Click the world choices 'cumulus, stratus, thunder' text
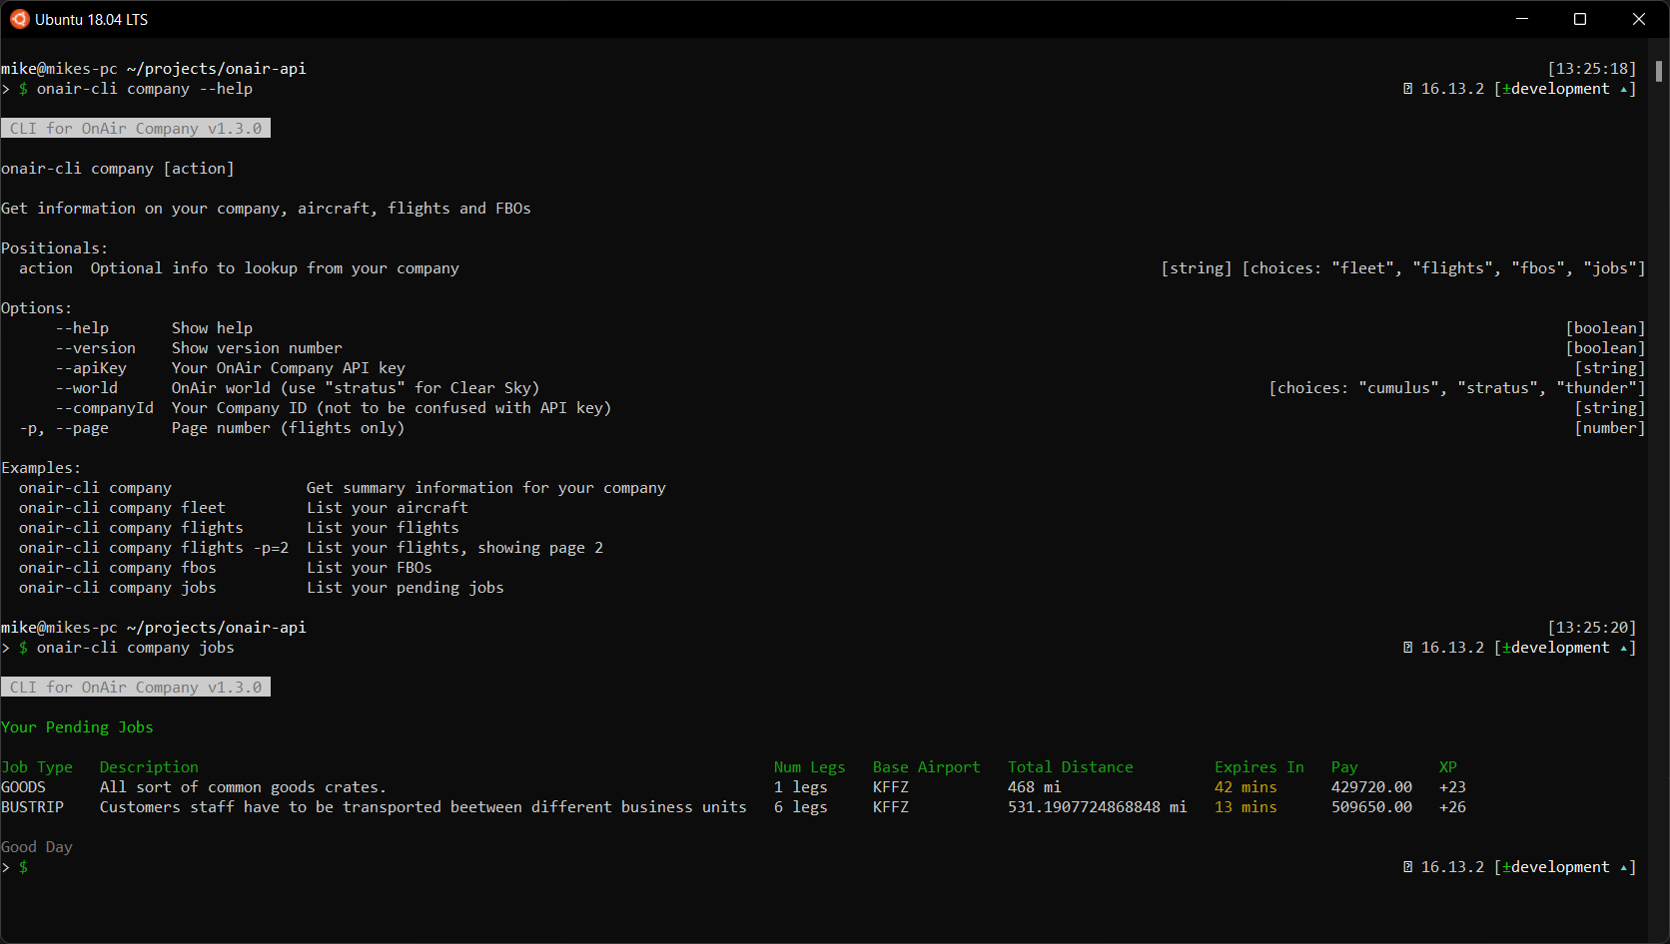This screenshot has width=1670, height=944. (1457, 388)
